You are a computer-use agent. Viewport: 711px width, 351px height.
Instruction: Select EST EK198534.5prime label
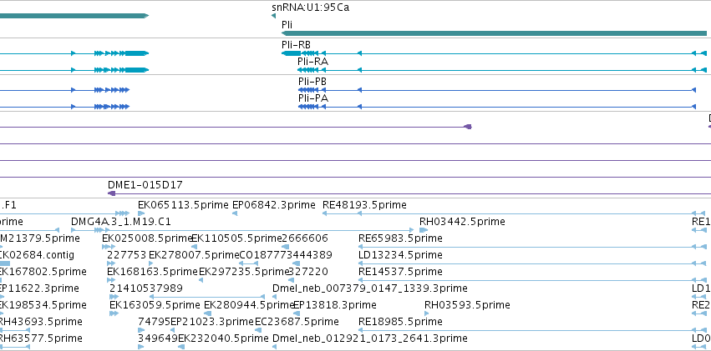point(43,305)
